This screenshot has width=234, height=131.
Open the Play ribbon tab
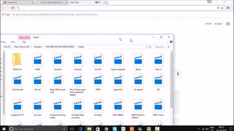pos(24,42)
